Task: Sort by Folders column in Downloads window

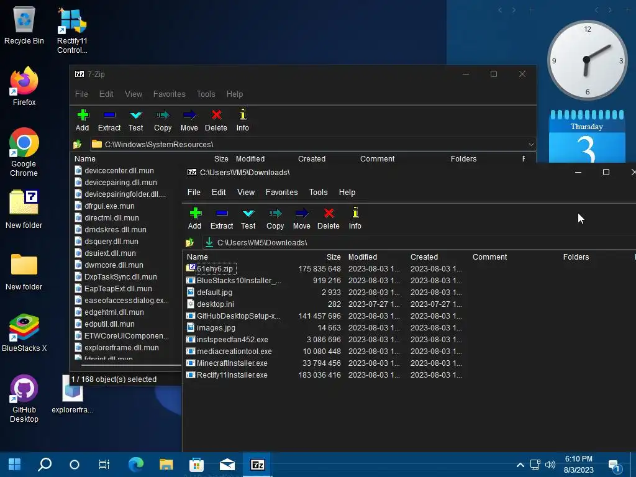Action: click(576, 257)
